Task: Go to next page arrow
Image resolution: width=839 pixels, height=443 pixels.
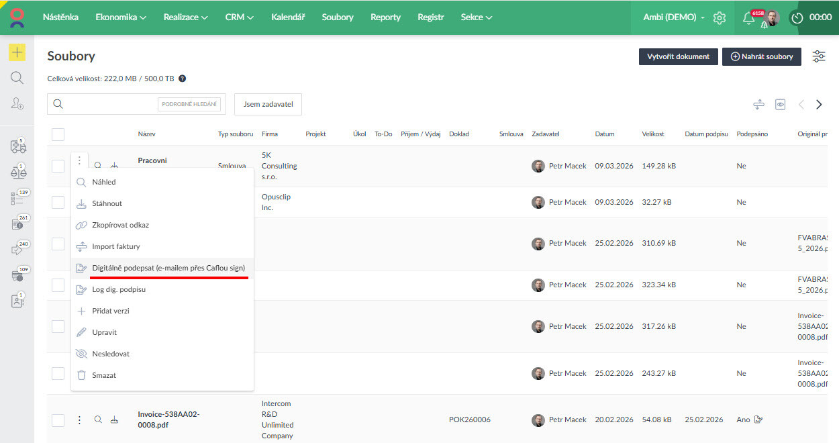Action: 819,105
